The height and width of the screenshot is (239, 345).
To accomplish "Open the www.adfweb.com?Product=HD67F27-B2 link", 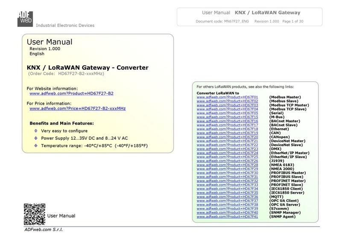I will [x=71, y=93].
